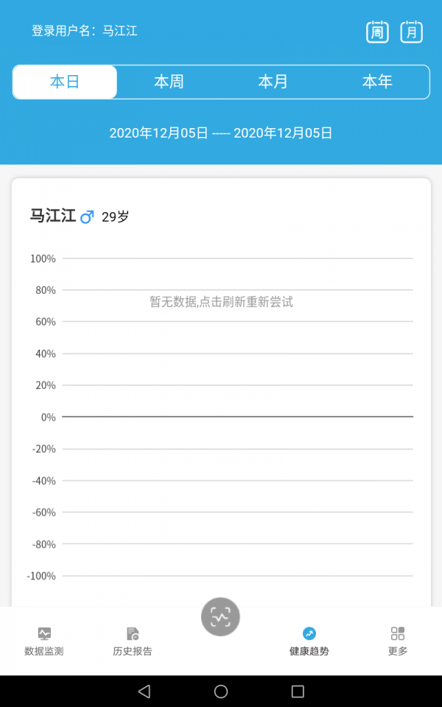Image resolution: width=442 pixels, height=707 pixels.
Task: Tap the center scan measurement button
Action: (x=220, y=616)
